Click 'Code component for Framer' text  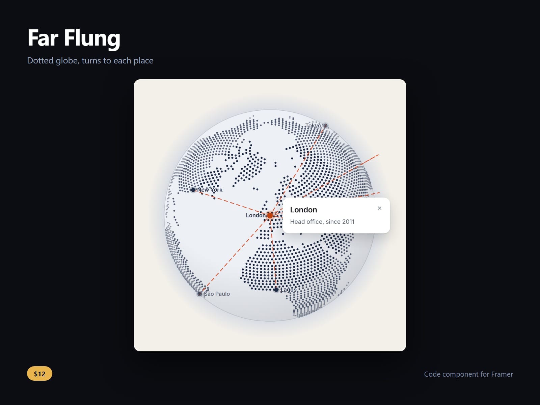[x=468, y=374]
